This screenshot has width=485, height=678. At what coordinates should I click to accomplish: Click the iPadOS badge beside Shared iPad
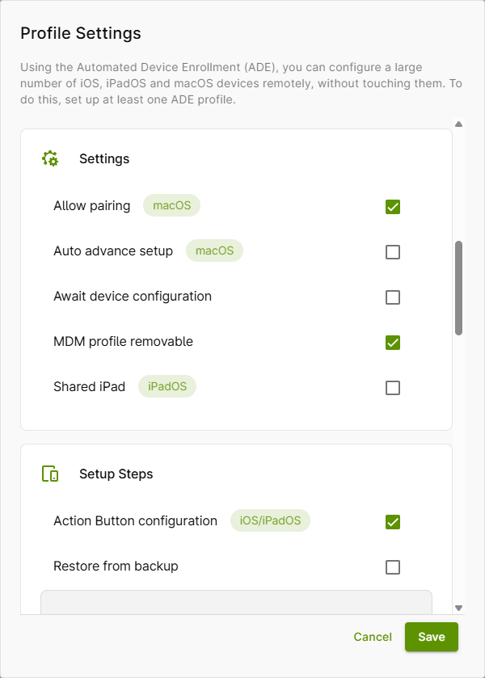click(167, 386)
